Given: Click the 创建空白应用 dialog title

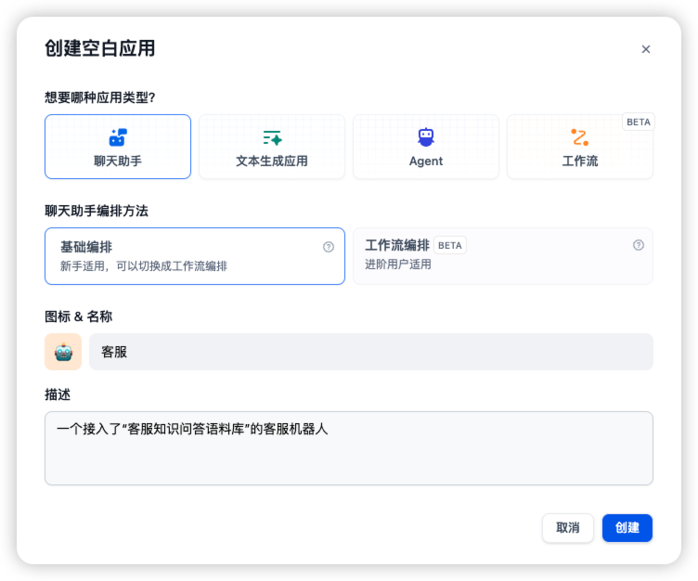Looking at the screenshot, I should click(x=99, y=48).
